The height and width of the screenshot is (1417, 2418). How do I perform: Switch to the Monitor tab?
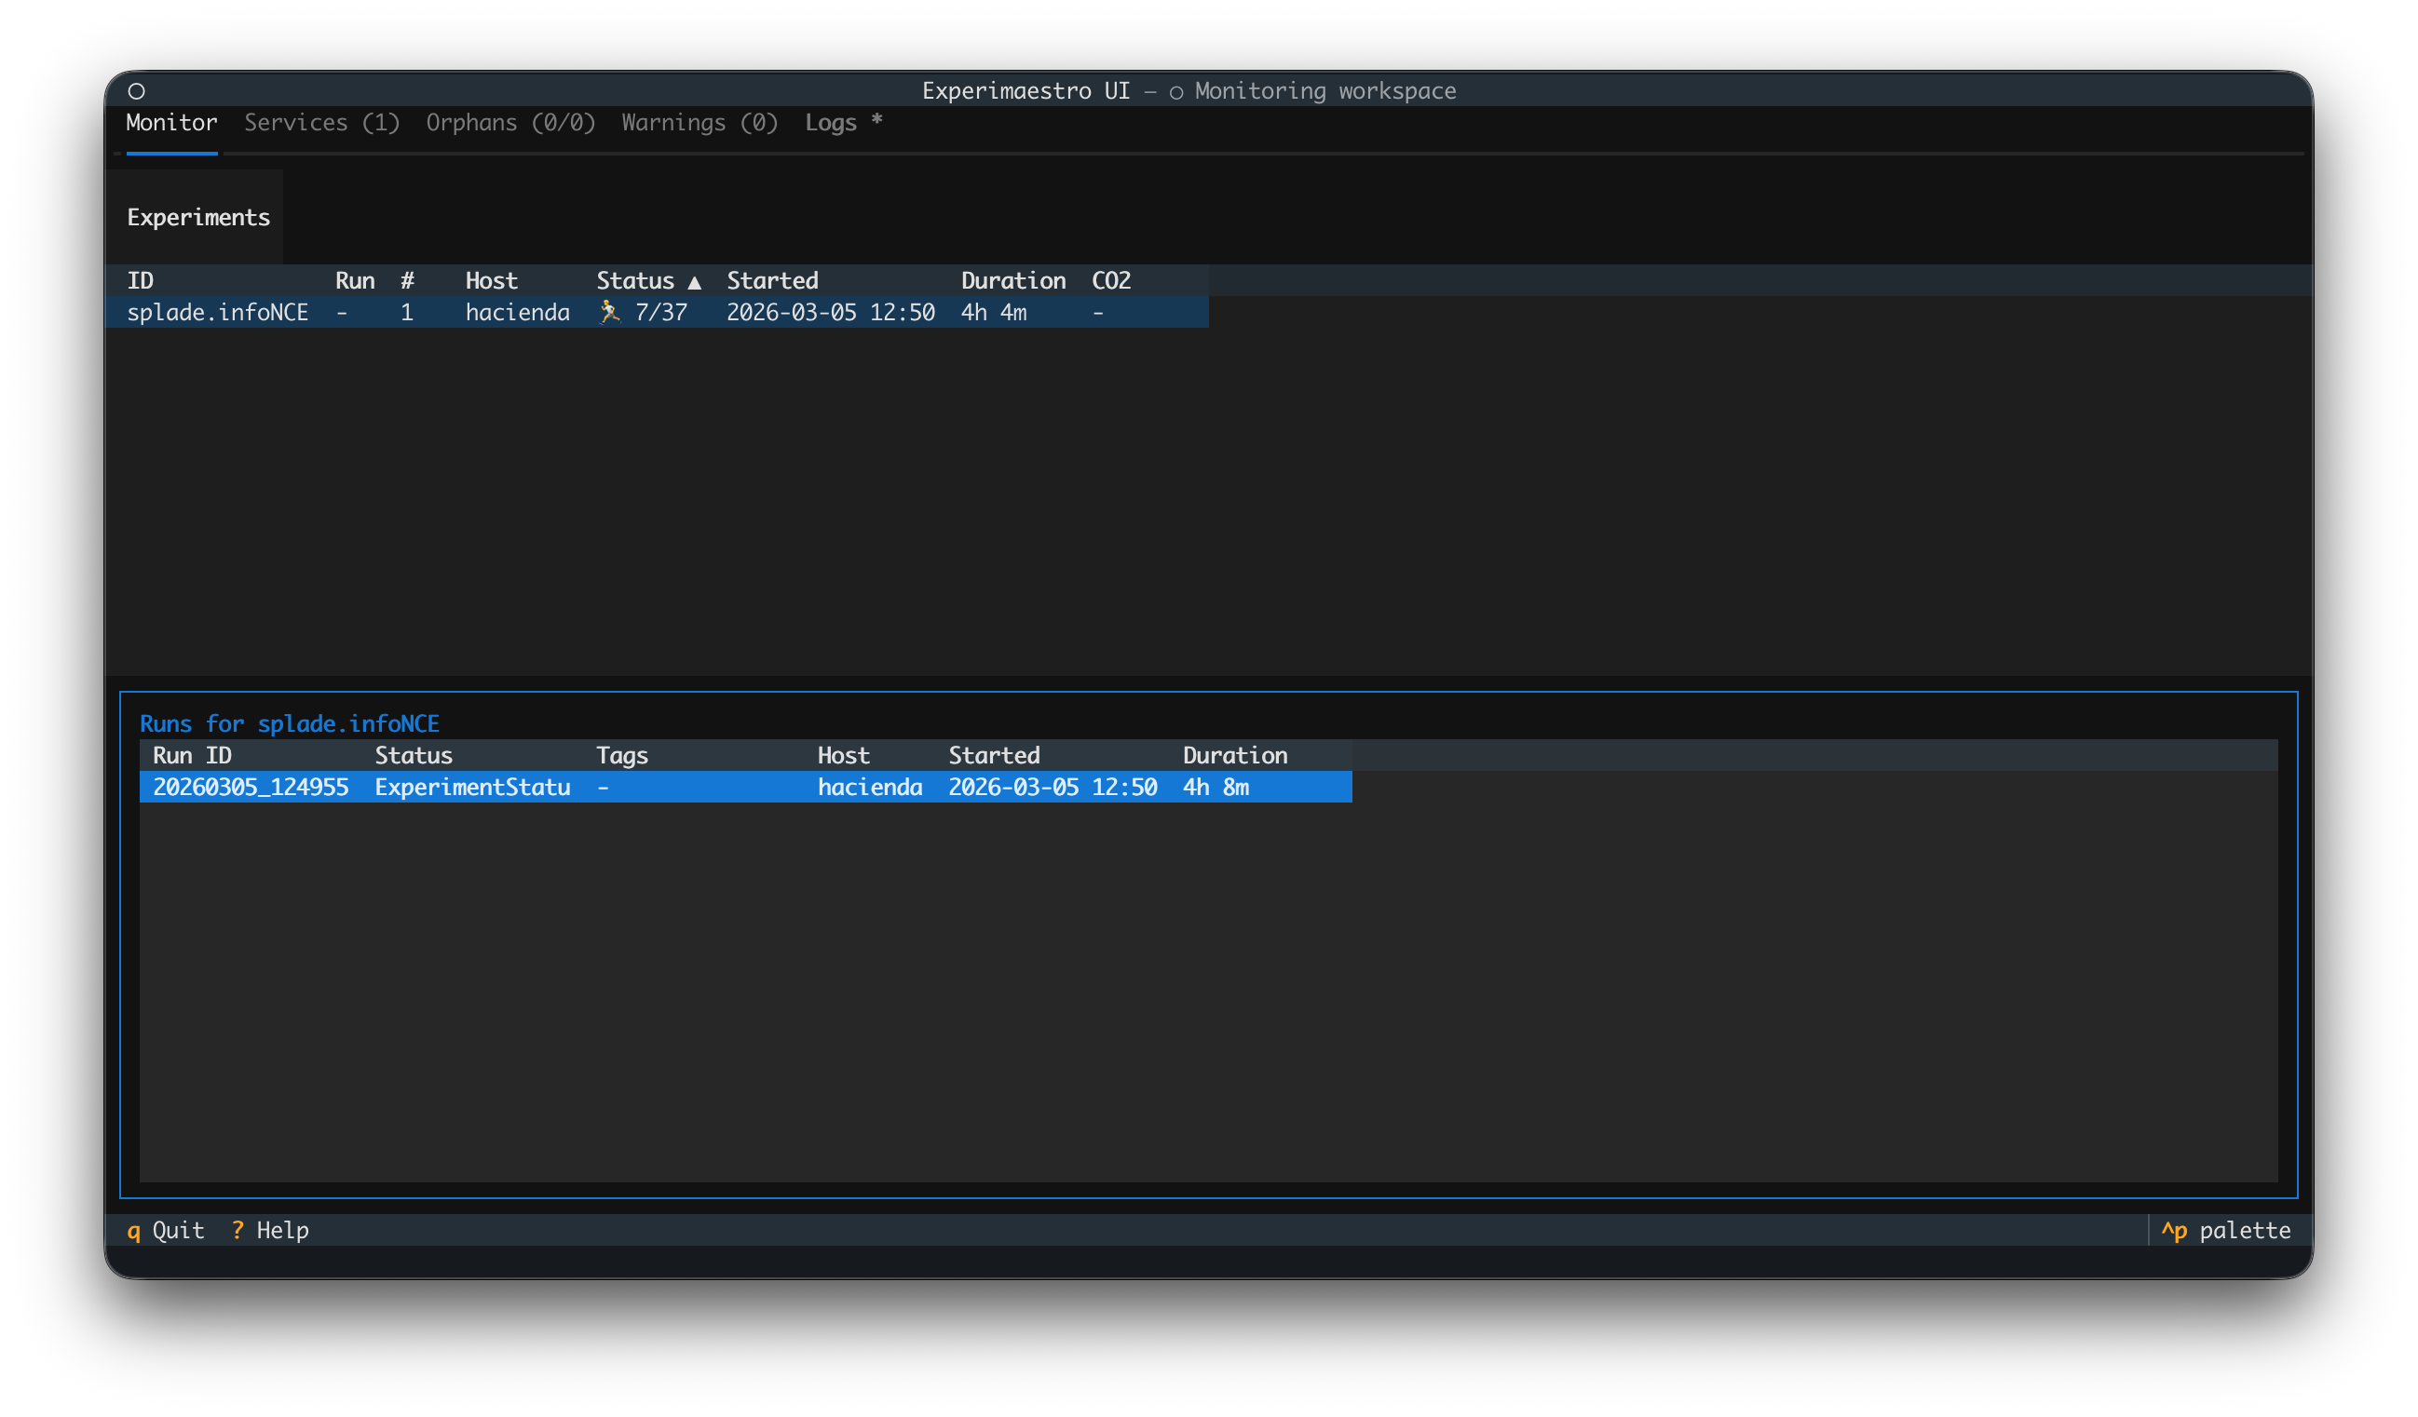pos(171,123)
